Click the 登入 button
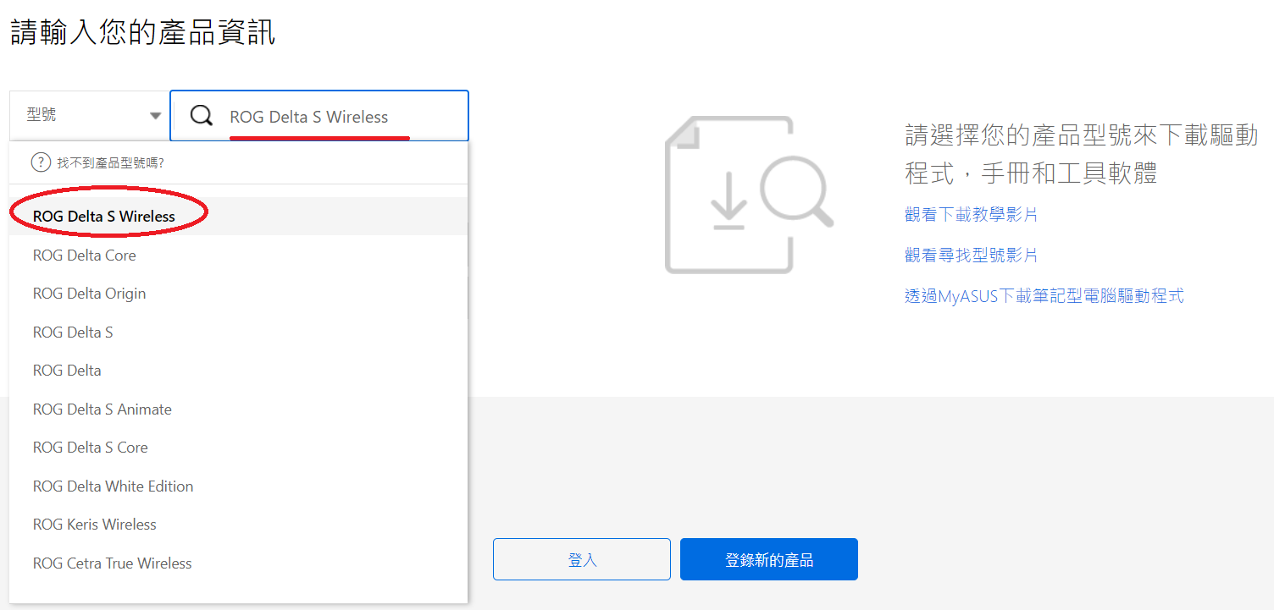This screenshot has height=610, width=1274. [x=582, y=559]
